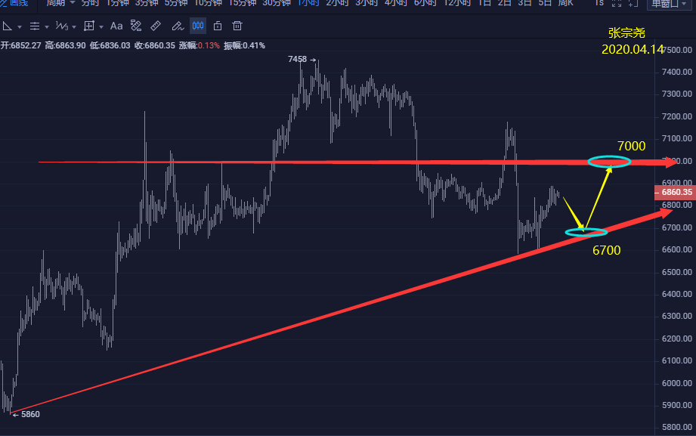Click the 低:6836.03 low value
The image size is (696, 436).
tap(110, 46)
